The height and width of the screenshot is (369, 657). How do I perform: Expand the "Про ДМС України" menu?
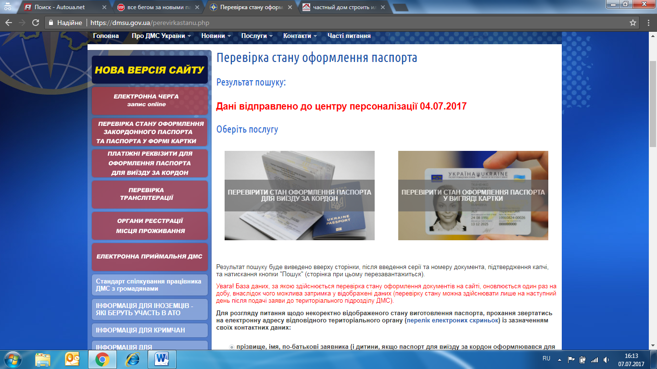(x=161, y=36)
